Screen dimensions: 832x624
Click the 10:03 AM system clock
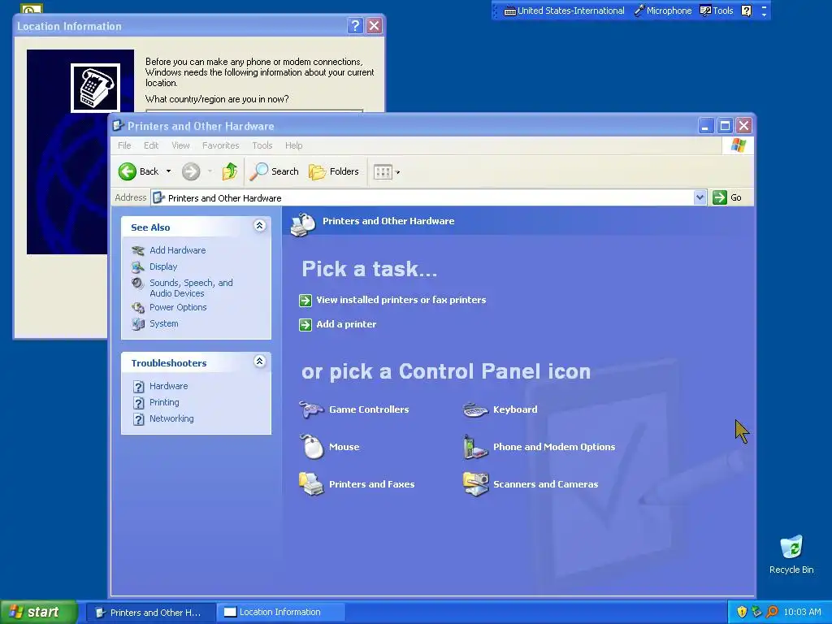pyautogui.click(x=802, y=612)
